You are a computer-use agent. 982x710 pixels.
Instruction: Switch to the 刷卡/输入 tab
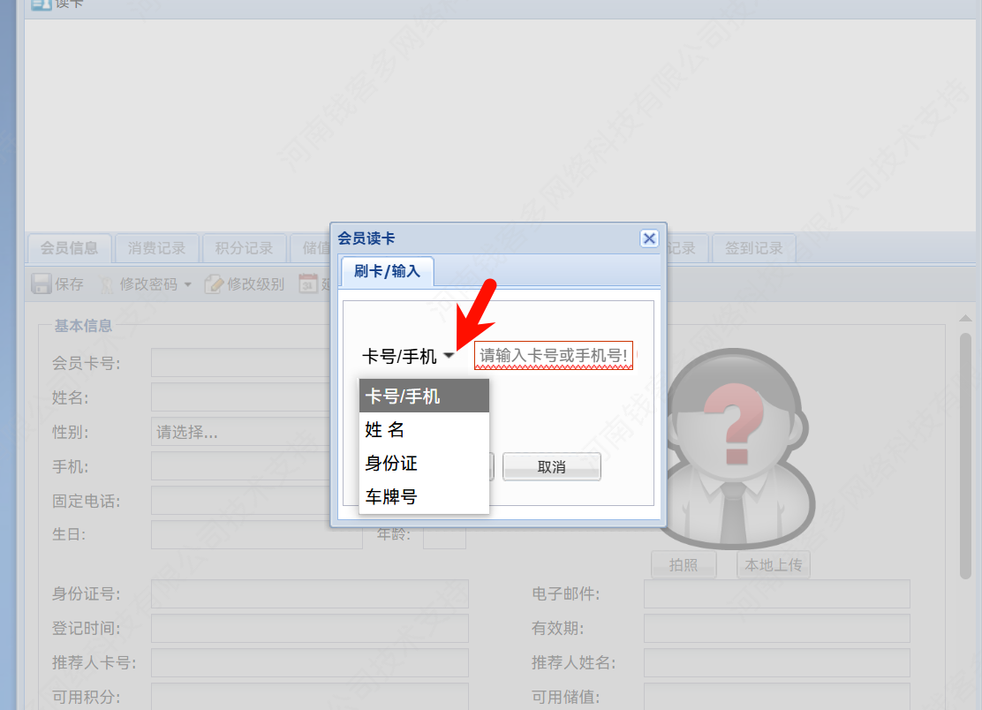[x=387, y=271]
